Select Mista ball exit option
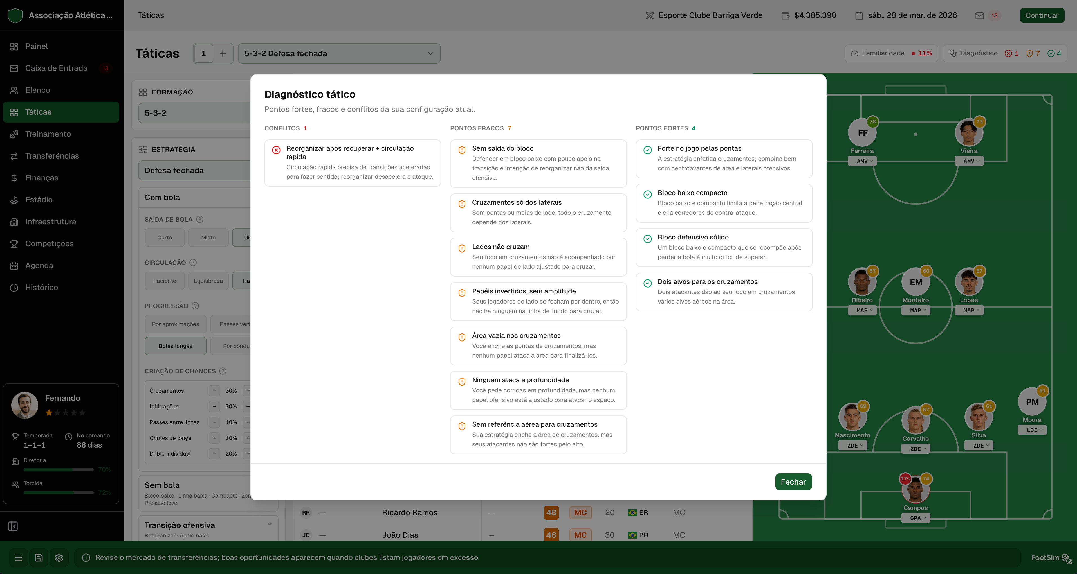 tap(208, 237)
